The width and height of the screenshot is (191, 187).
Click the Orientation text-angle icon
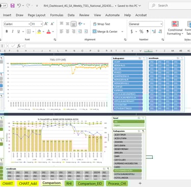[80, 24]
